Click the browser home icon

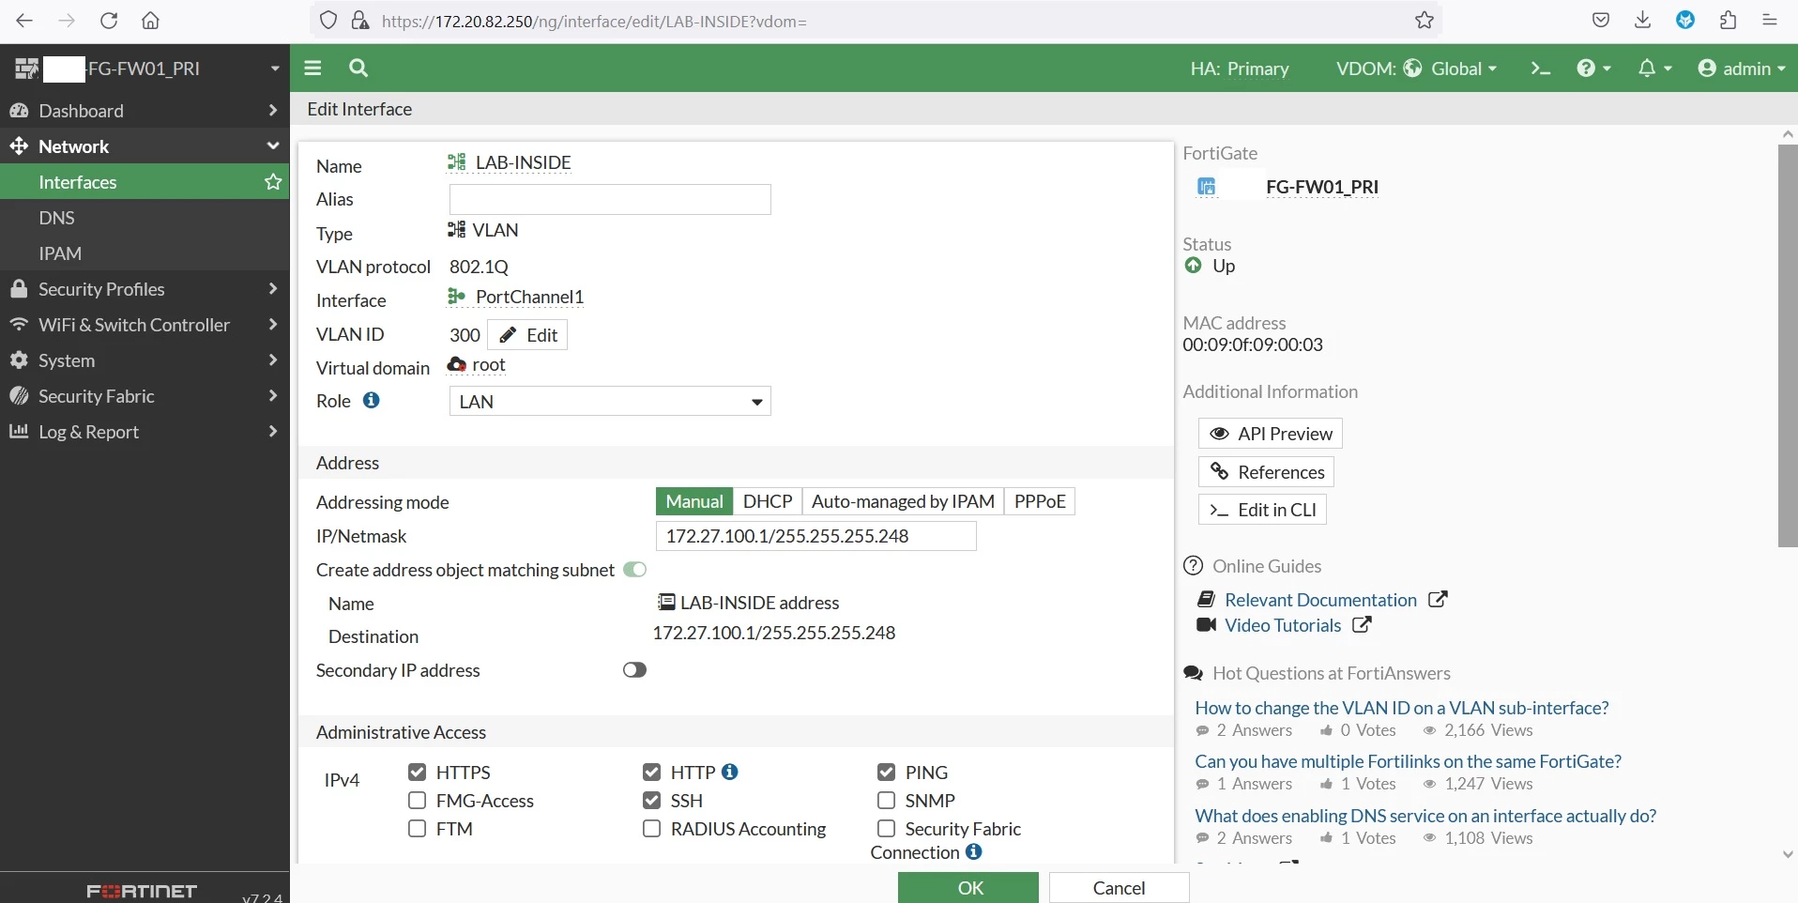150,21
